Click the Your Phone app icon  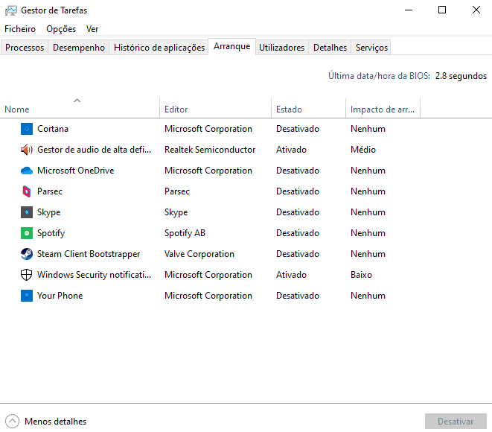[27, 296]
